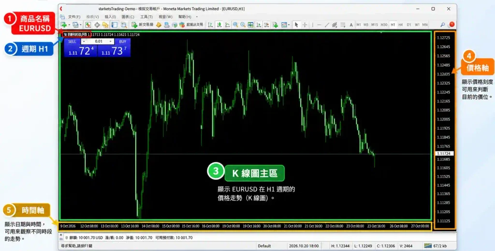Toggle chart shift from right edge
The height and width of the screenshot is (251, 495).
point(266,25)
